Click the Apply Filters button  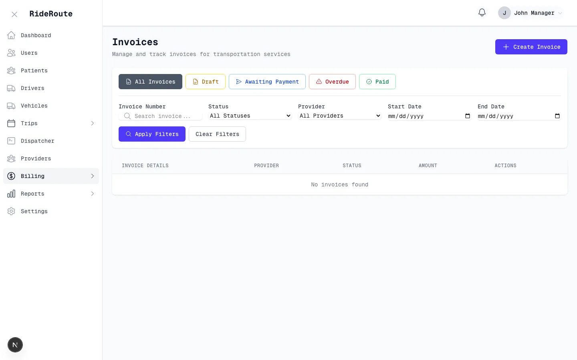pyautogui.click(x=152, y=134)
